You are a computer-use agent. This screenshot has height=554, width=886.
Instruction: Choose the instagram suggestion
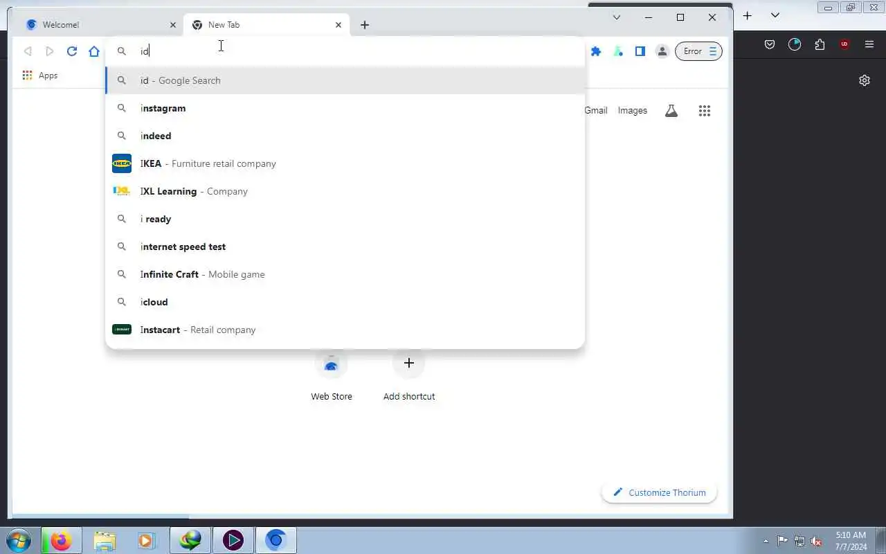tap(345, 108)
